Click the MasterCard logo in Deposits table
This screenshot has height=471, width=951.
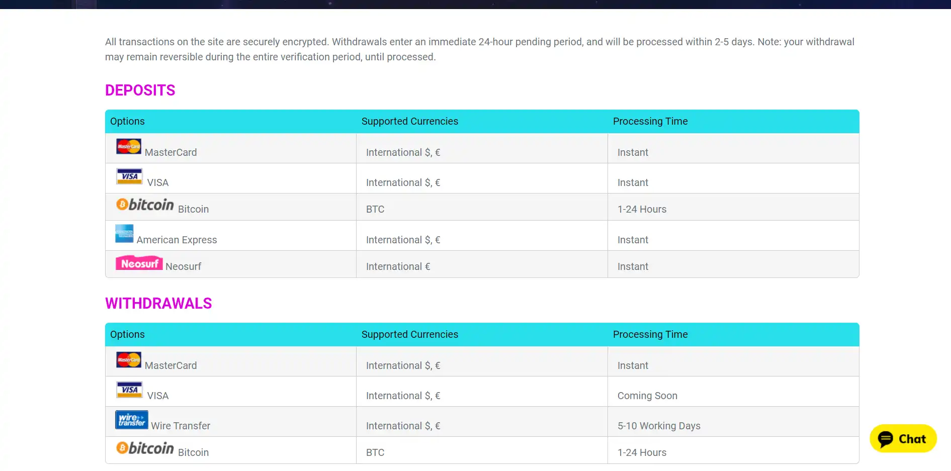tap(129, 146)
